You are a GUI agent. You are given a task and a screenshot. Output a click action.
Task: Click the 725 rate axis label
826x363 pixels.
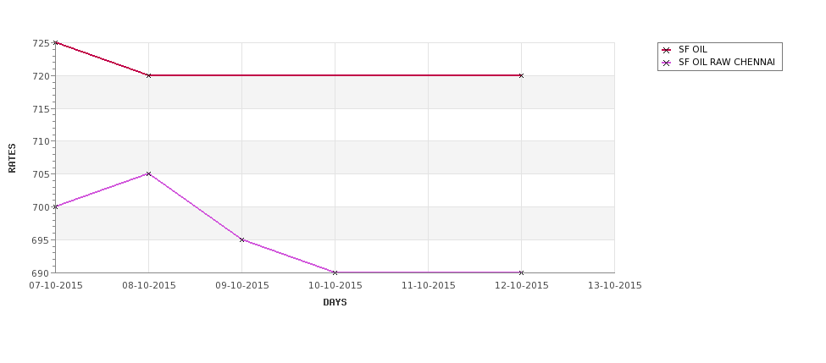(41, 43)
